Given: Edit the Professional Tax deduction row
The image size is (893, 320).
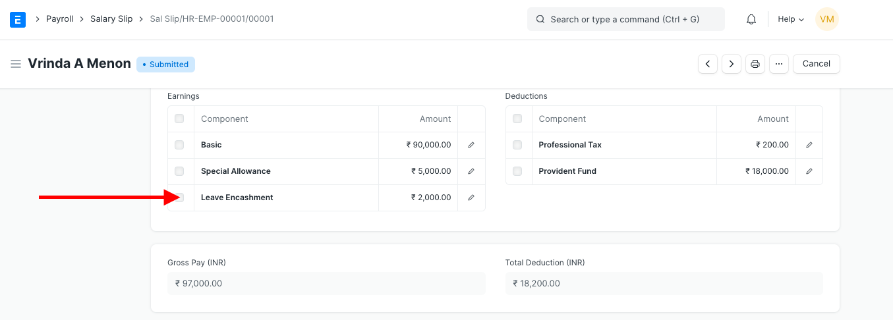Looking at the screenshot, I should pyautogui.click(x=809, y=145).
